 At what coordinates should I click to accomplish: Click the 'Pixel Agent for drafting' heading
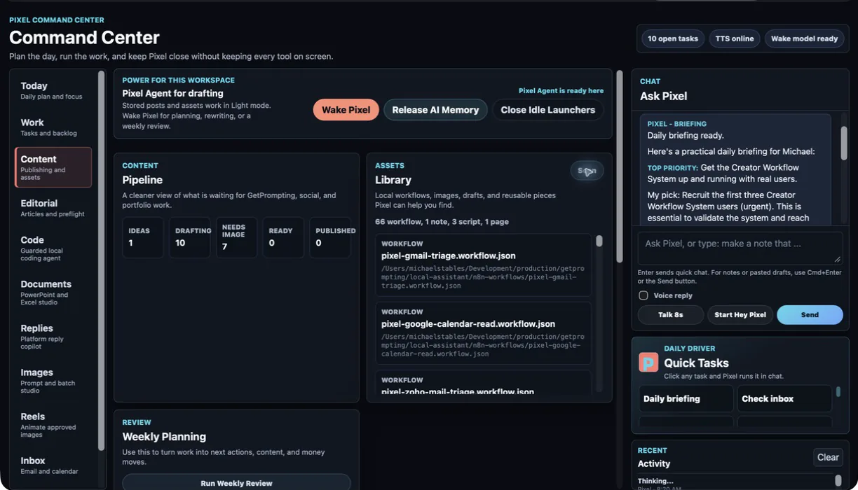point(172,93)
